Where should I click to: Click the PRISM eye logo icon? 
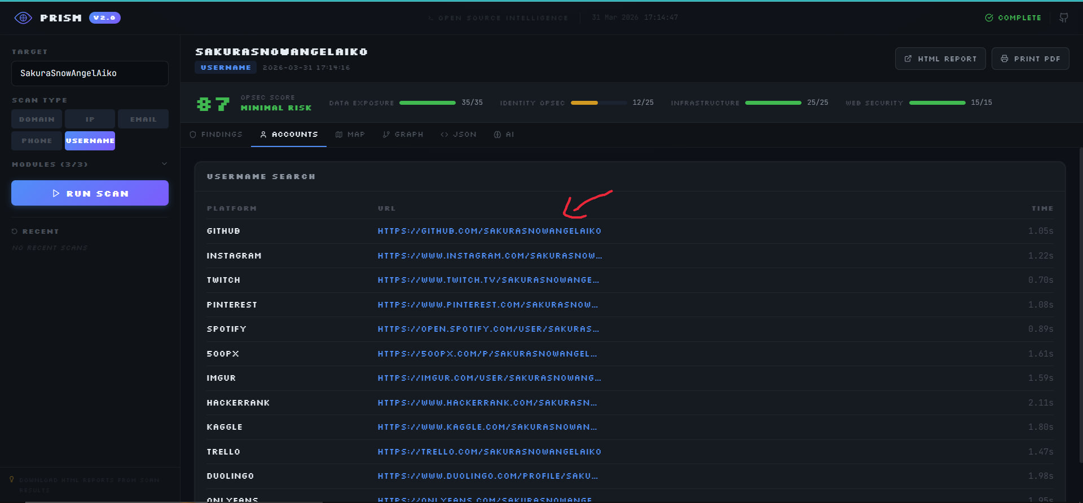(23, 18)
